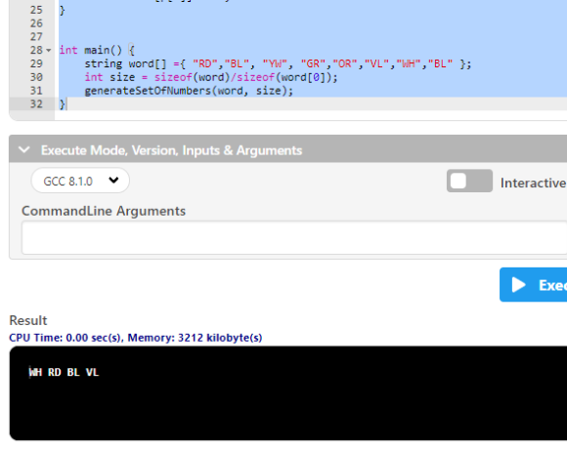Click the CommandLine Arguments input field

tap(293, 238)
